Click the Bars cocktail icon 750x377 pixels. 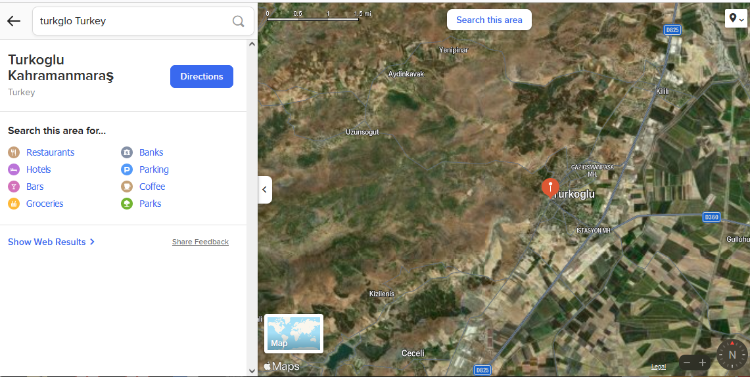(14, 187)
